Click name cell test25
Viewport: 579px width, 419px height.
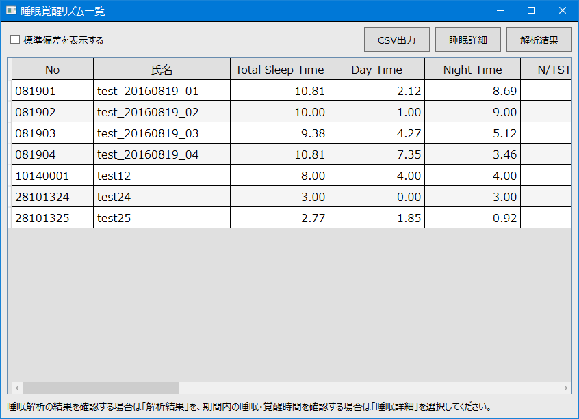[x=162, y=217]
